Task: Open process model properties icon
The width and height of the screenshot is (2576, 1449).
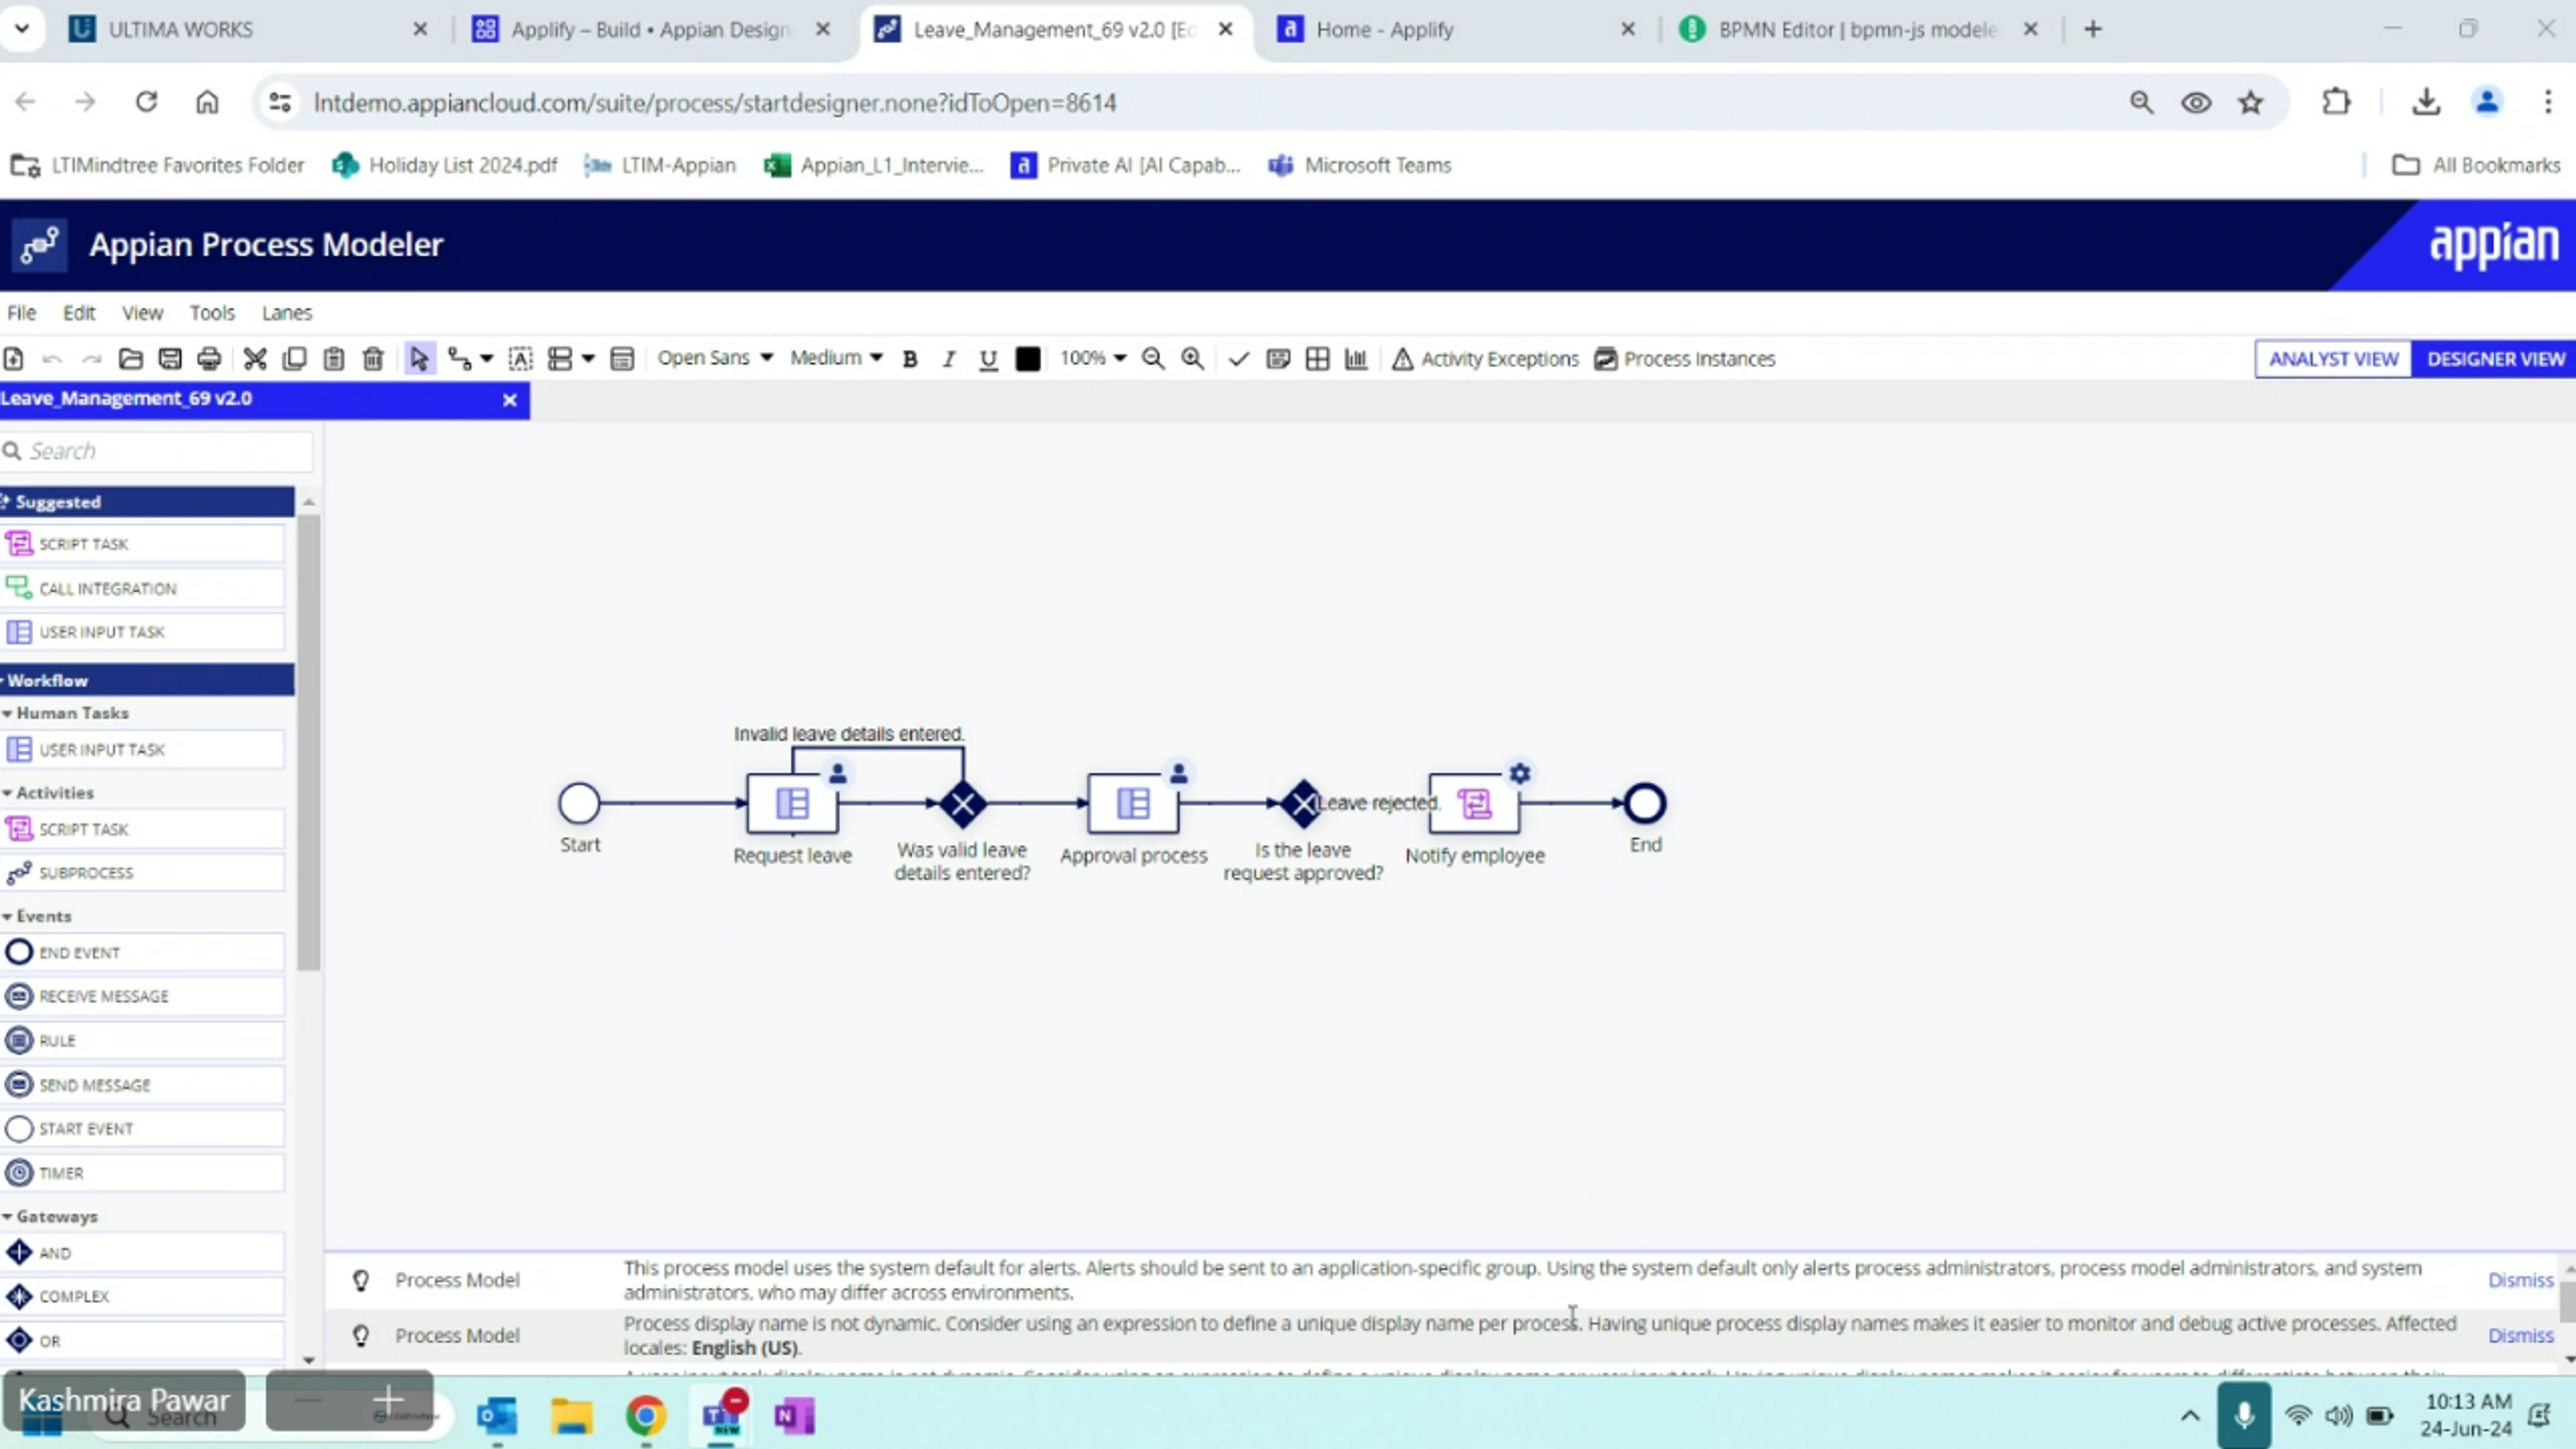Action: point(622,359)
